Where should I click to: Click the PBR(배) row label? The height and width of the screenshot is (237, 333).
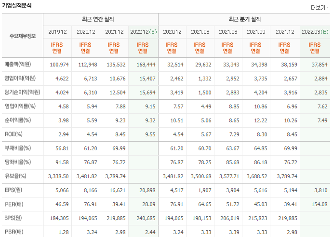click(14, 232)
